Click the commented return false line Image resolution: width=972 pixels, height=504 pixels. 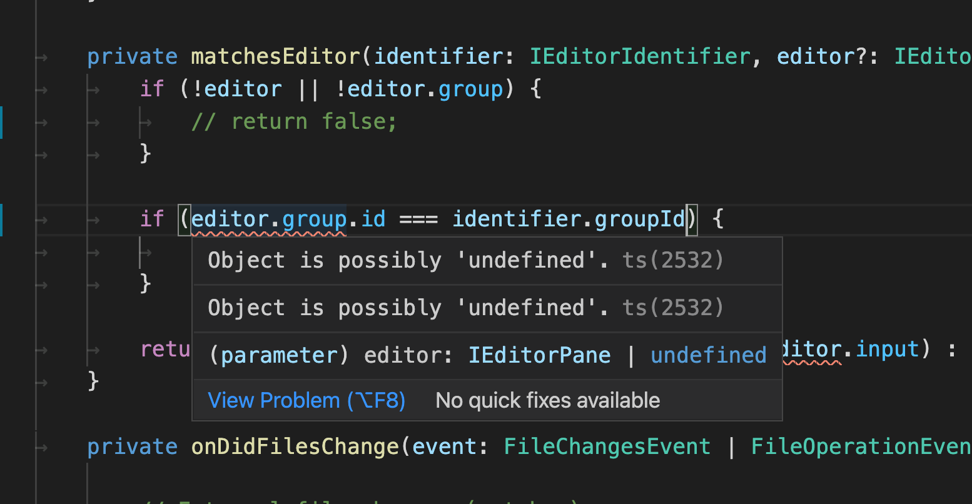[x=294, y=121]
